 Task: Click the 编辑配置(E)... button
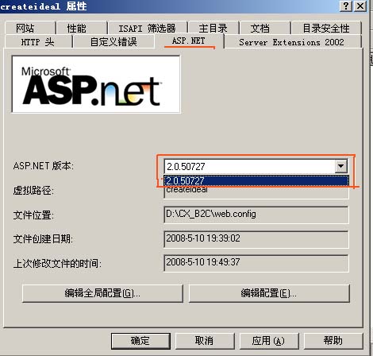[x=269, y=293]
